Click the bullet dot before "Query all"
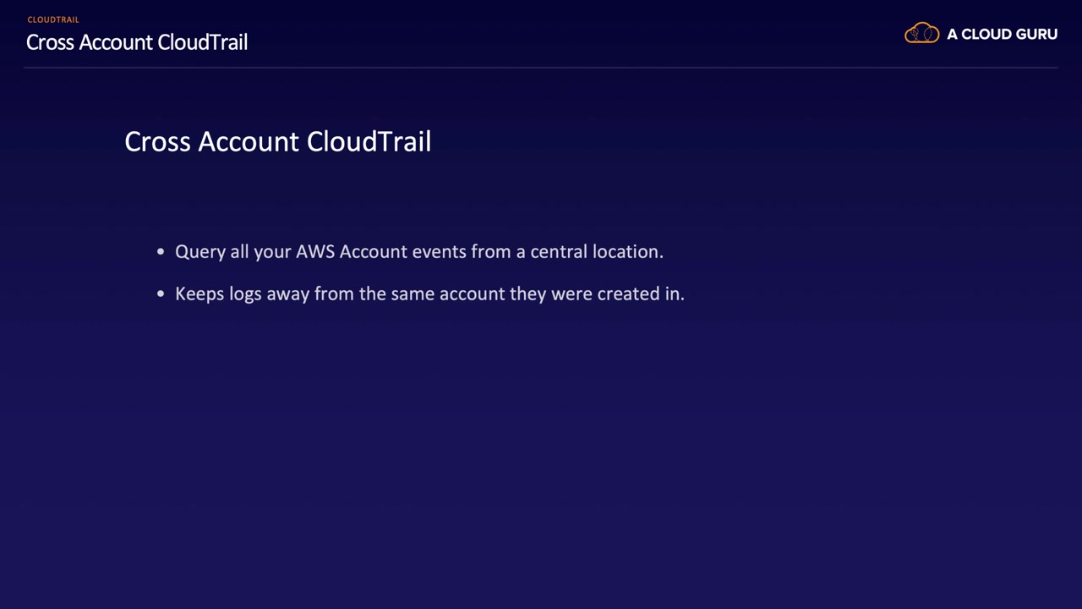 (x=161, y=252)
